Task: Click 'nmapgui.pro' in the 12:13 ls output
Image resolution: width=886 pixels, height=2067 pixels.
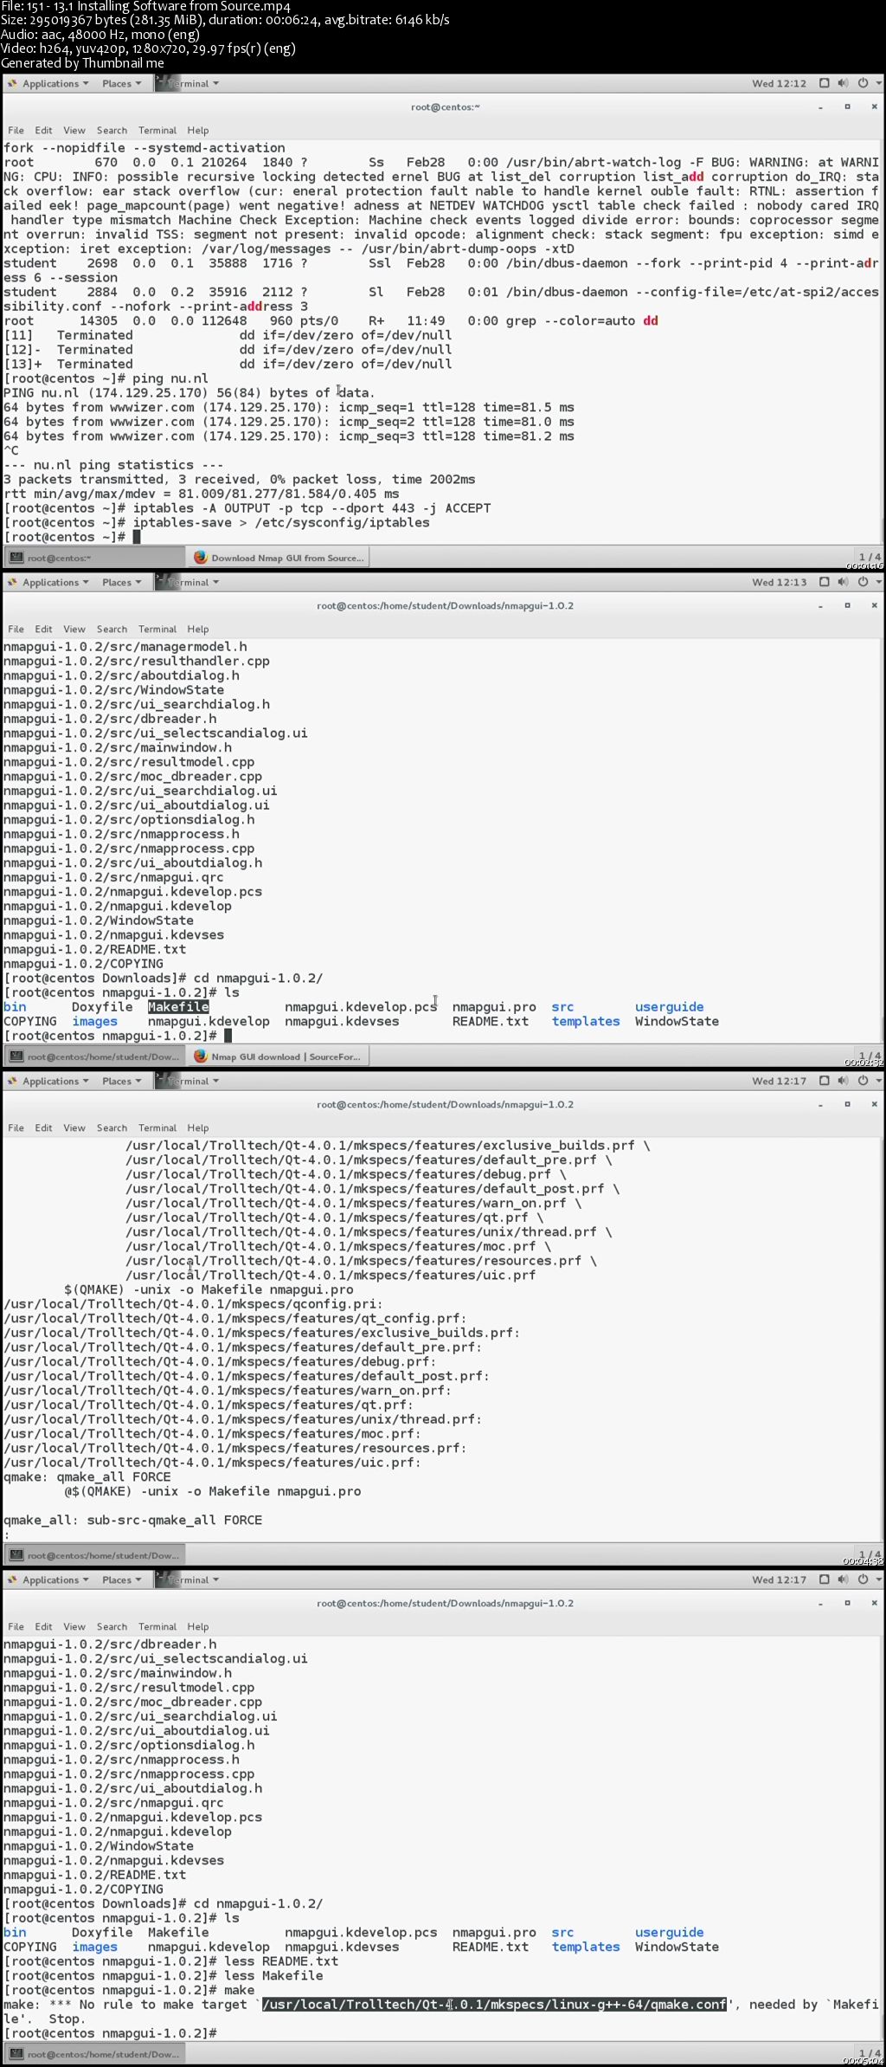Action: click(494, 1007)
